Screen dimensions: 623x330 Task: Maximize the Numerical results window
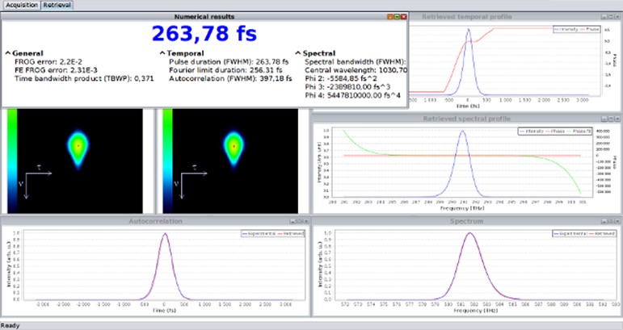tap(395, 16)
